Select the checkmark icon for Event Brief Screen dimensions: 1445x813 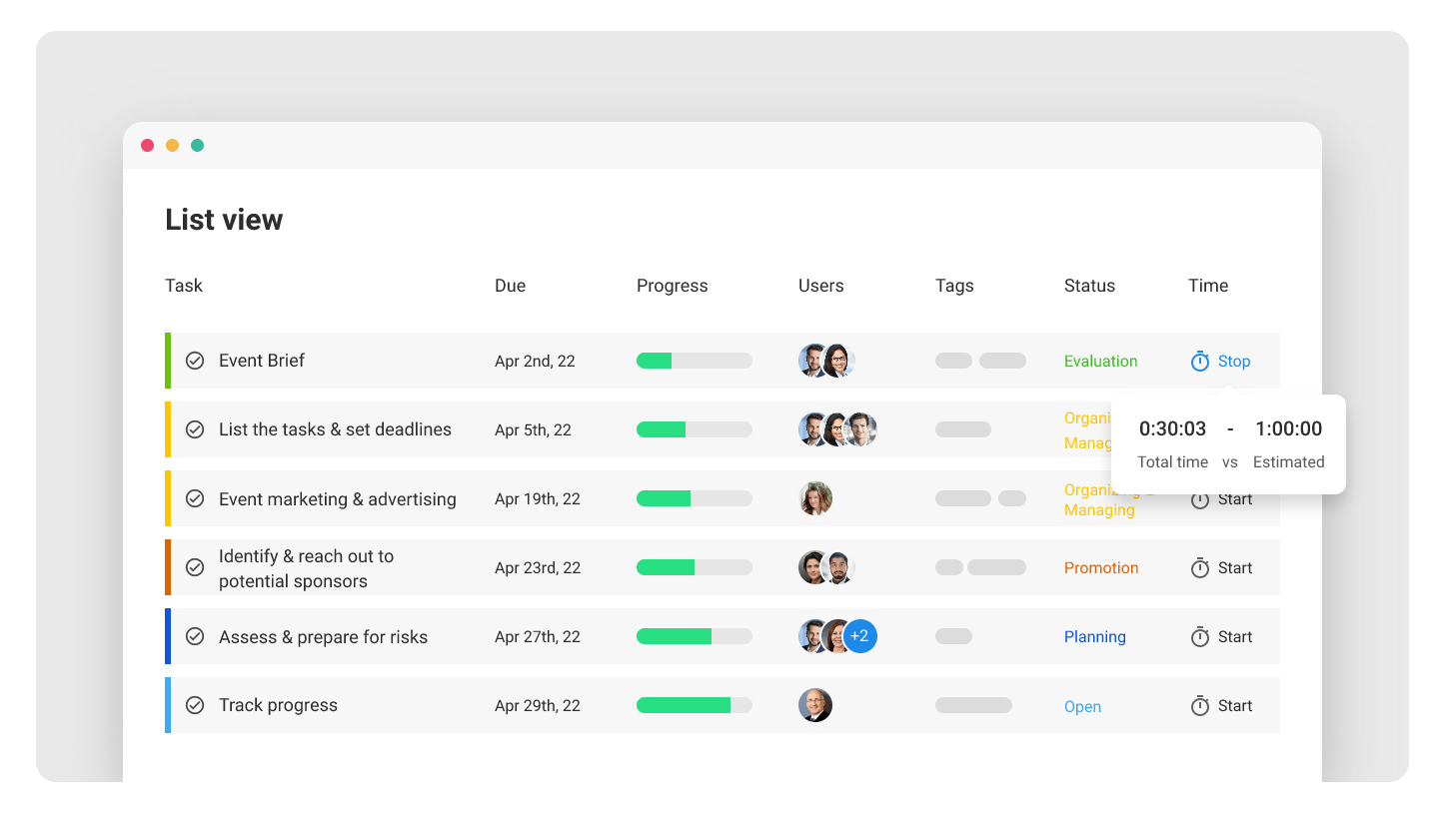pyautogui.click(x=195, y=360)
